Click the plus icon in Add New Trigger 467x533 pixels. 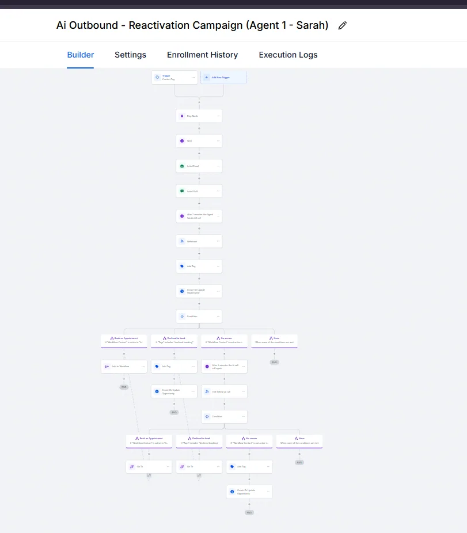[207, 78]
